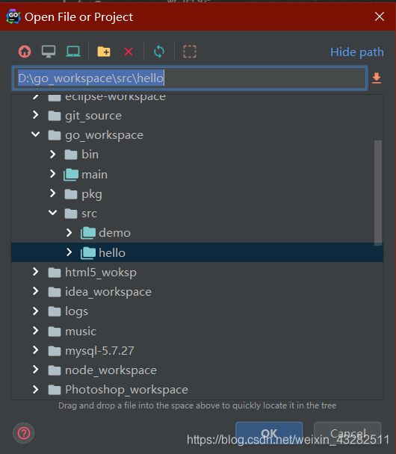Click Hide path link
The height and width of the screenshot is (454, 396).
[x=357, y=52]
